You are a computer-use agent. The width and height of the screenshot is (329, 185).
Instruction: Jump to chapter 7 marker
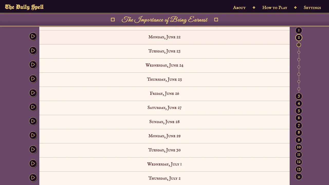(x=299, y=126)
